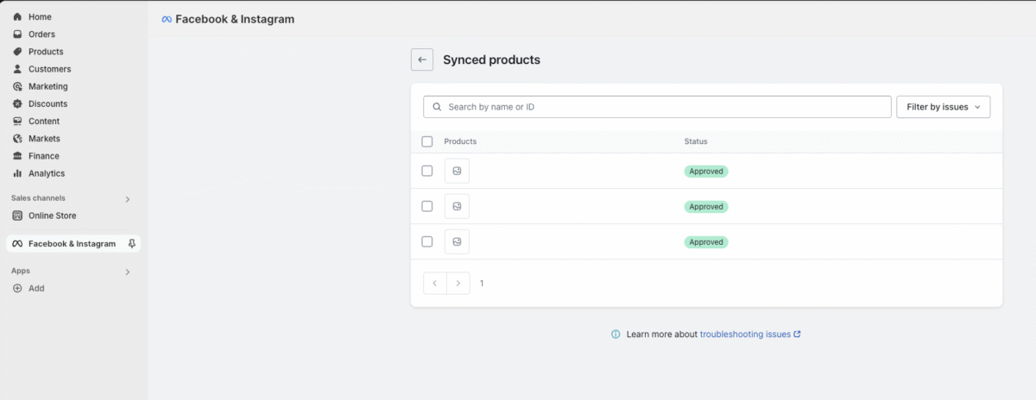Tick the third product row checkbox
The height and width of the screenshot is (400, 1036).
427,241
